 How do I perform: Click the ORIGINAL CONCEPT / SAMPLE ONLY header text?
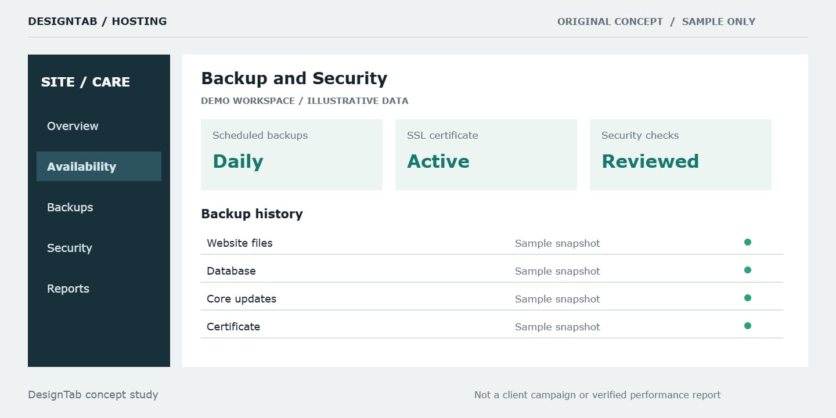click(657, 21)
